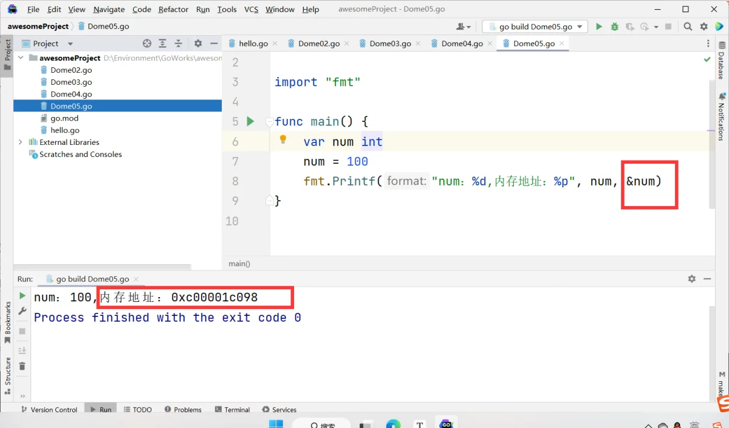Open the run configuration combo box
The width and height of the screenshot is (729, 428).
(x=535, y=27)
